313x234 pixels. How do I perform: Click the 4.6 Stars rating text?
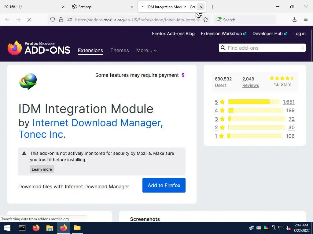(x=282, y=84)
